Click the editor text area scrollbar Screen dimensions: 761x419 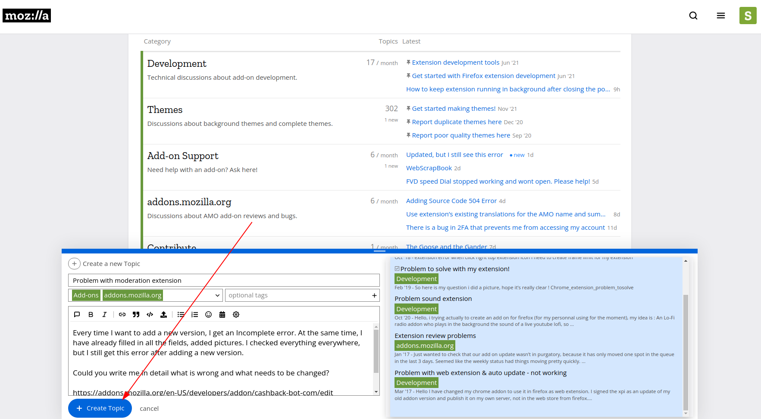376,351
